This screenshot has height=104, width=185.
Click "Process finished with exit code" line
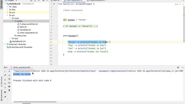pyautogui.click(x=32, y=81)
